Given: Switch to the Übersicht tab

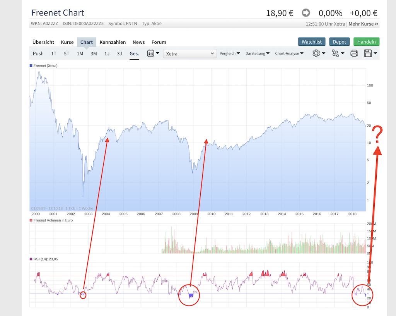Looking at the screenshot, I should 43,42.
